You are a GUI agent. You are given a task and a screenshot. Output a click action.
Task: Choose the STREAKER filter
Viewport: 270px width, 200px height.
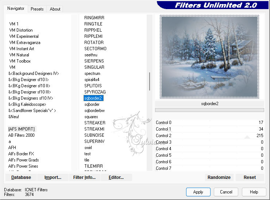[95, 123]
